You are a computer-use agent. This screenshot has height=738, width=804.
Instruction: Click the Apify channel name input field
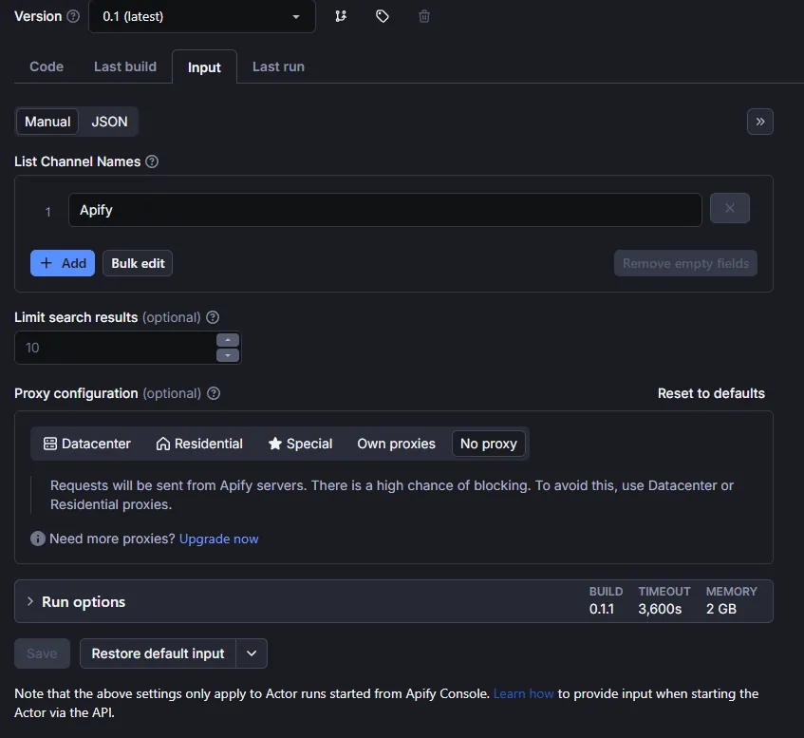[x=384, y=210]
